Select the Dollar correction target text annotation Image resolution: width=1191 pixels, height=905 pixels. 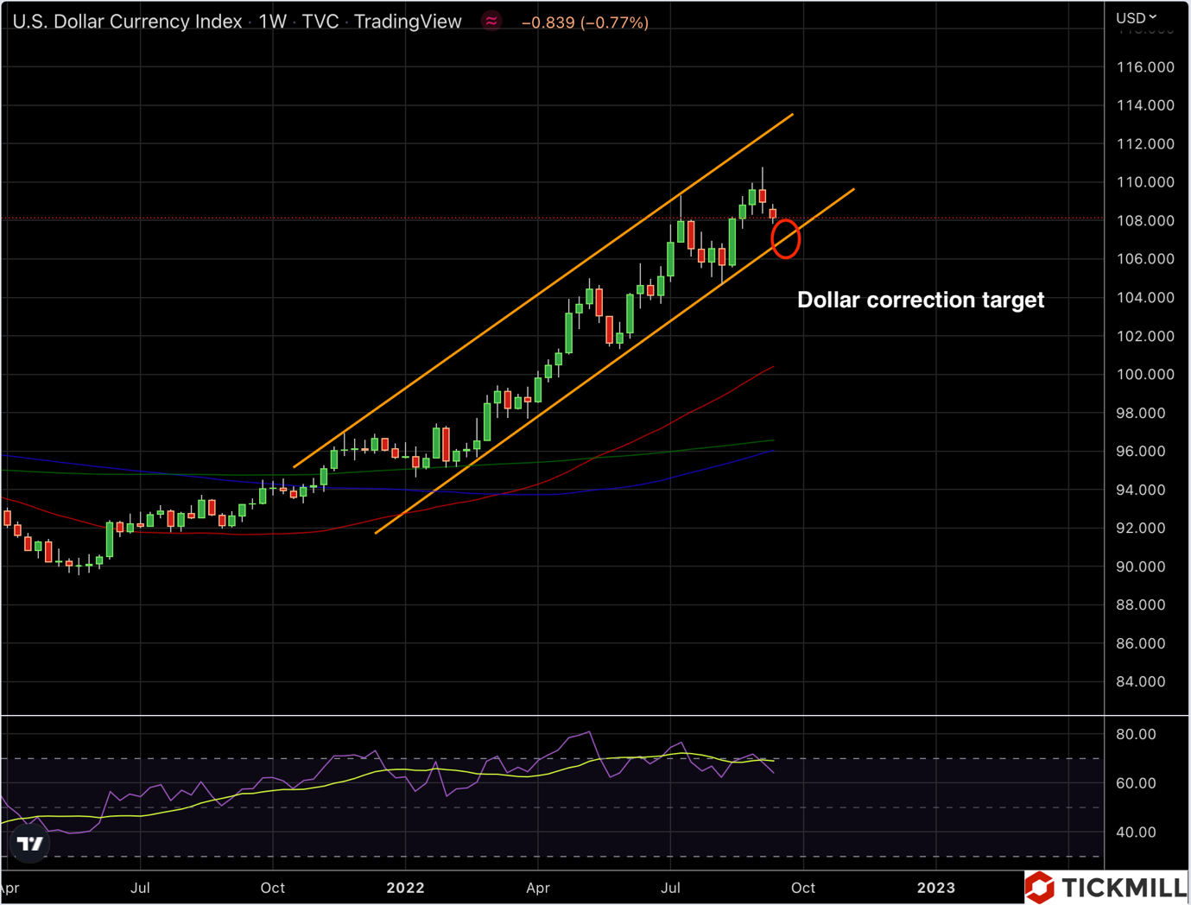[x=921, y=300]
